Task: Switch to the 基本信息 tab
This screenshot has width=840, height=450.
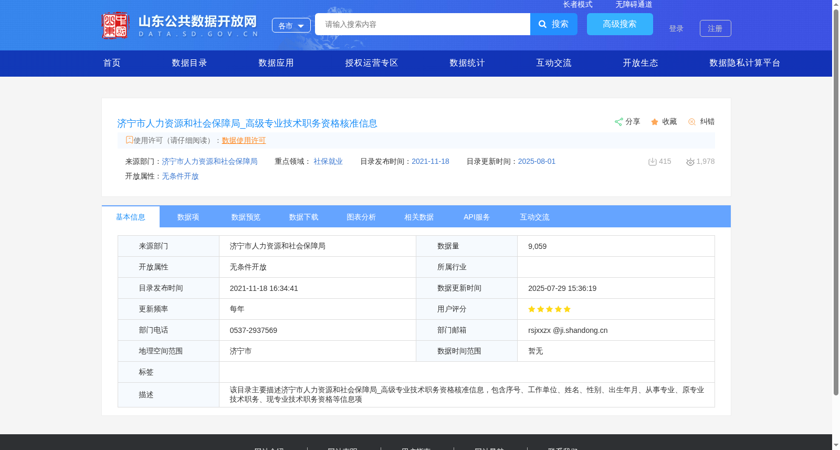Action: 131,217
